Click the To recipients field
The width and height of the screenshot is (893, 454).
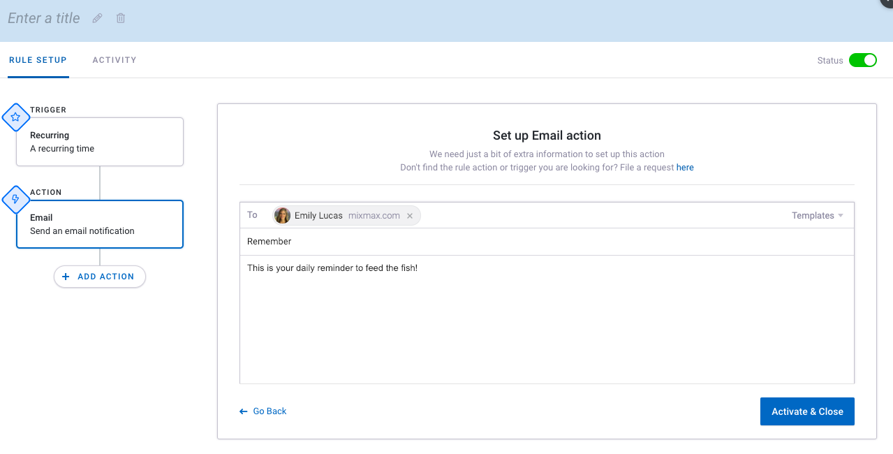click(x=547, y=215)
